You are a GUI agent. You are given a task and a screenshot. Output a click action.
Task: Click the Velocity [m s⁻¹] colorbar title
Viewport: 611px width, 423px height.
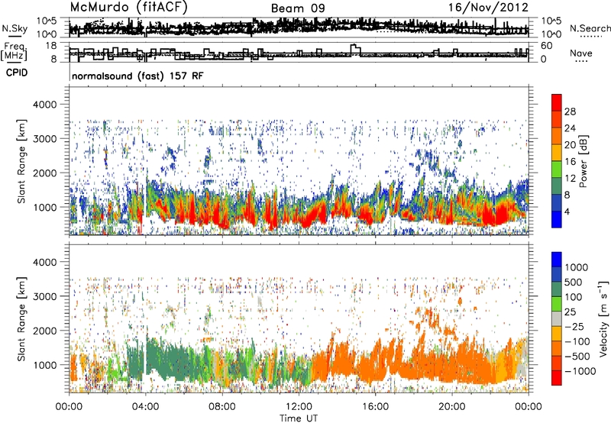[x=604, y=318]
